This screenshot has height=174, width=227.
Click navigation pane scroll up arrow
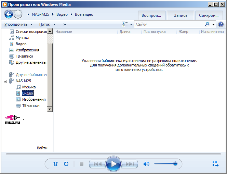coord(50,31)
